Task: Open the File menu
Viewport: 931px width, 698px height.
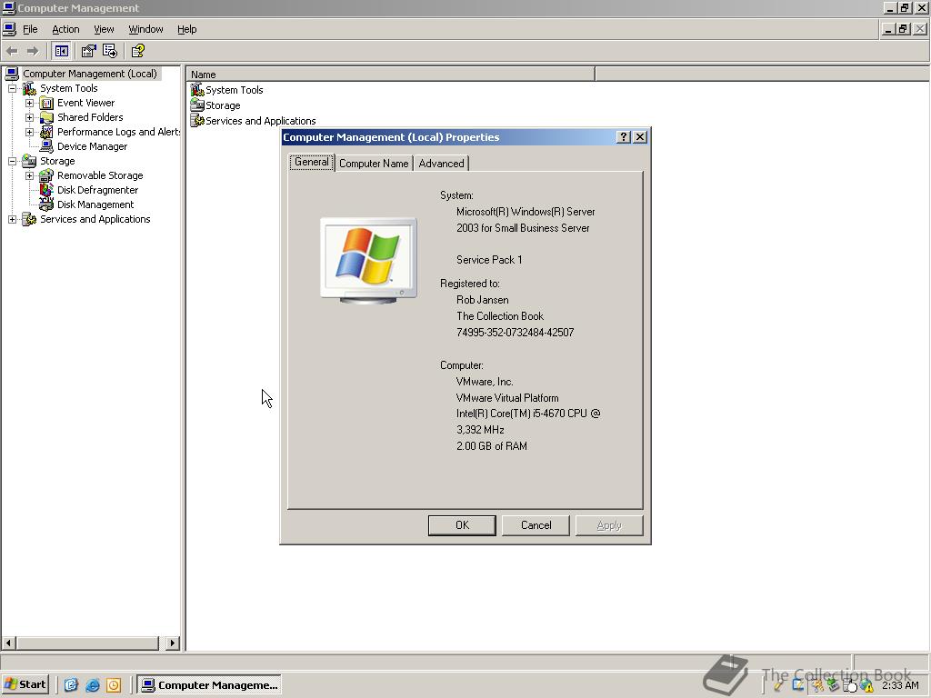Action: click(30, 29)
